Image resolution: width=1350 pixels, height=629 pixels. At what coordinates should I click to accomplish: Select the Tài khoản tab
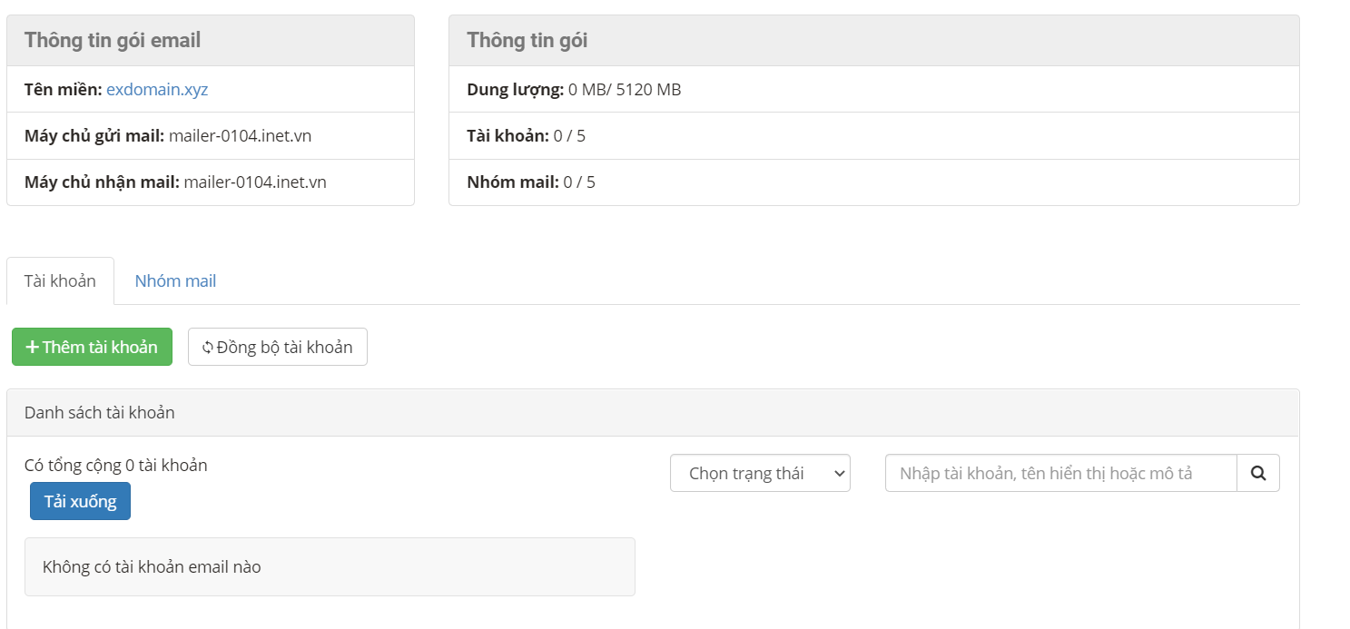pos(60,280)
